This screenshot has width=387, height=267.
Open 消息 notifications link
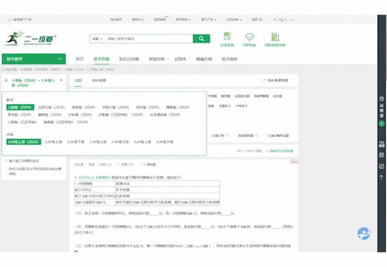[256, 20]
